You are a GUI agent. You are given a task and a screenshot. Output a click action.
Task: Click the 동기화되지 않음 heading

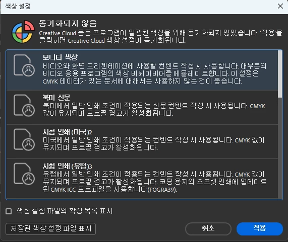[x=68, y=24]
